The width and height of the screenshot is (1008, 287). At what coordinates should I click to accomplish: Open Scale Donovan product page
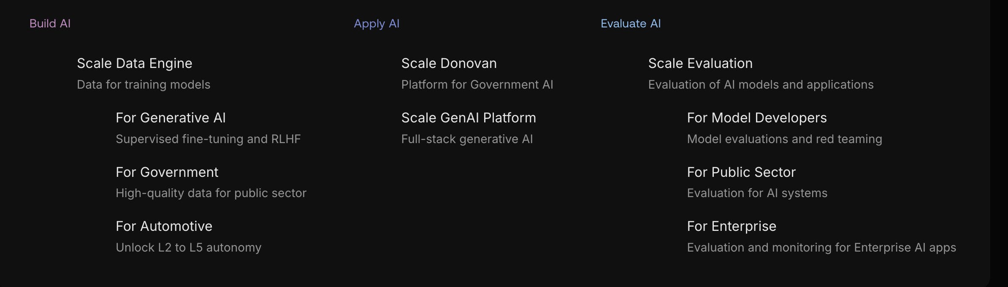point(449,63)
